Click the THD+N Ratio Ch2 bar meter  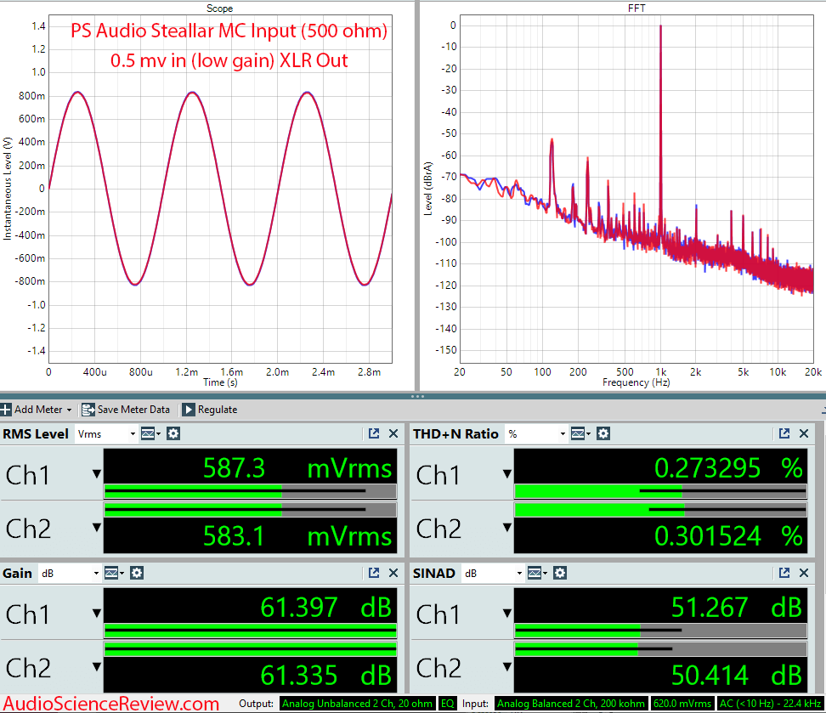(660, 510)
